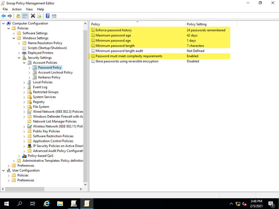
Task: Click the Minimum password length policy icon
Action: tap(93, 45)
